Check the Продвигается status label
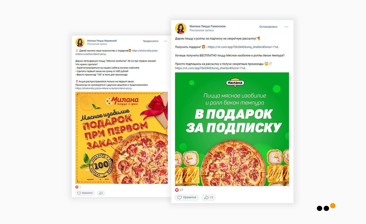The width and height of the screenshot is (366, 224). tap(150, 41)
